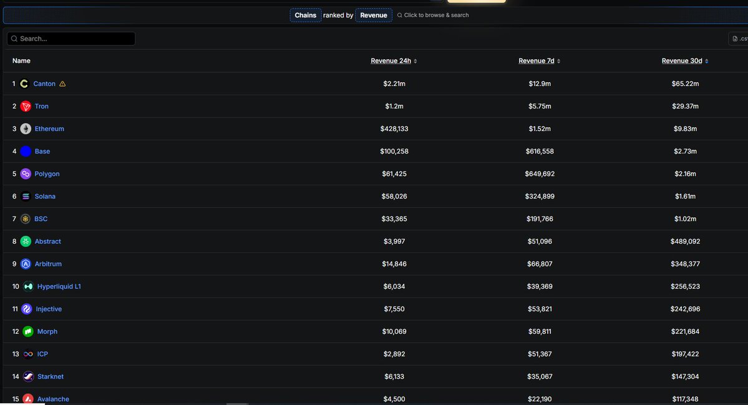
Task: Click the Polygon chain logo icon
Action: 26,173
